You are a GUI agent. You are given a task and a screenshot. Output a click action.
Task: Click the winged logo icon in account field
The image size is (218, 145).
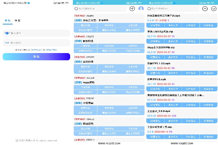(7, 33)
